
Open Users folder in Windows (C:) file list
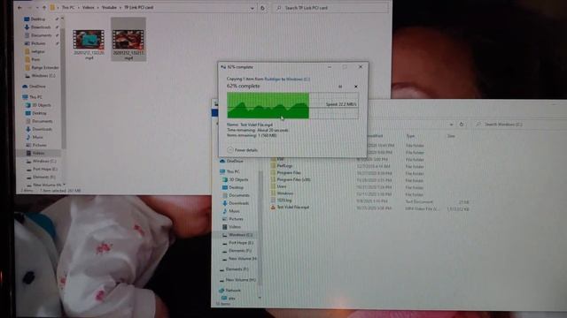tap(282, 186)
